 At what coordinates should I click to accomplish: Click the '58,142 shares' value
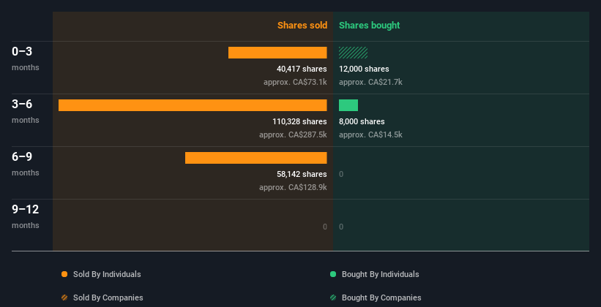coord(302,174)
